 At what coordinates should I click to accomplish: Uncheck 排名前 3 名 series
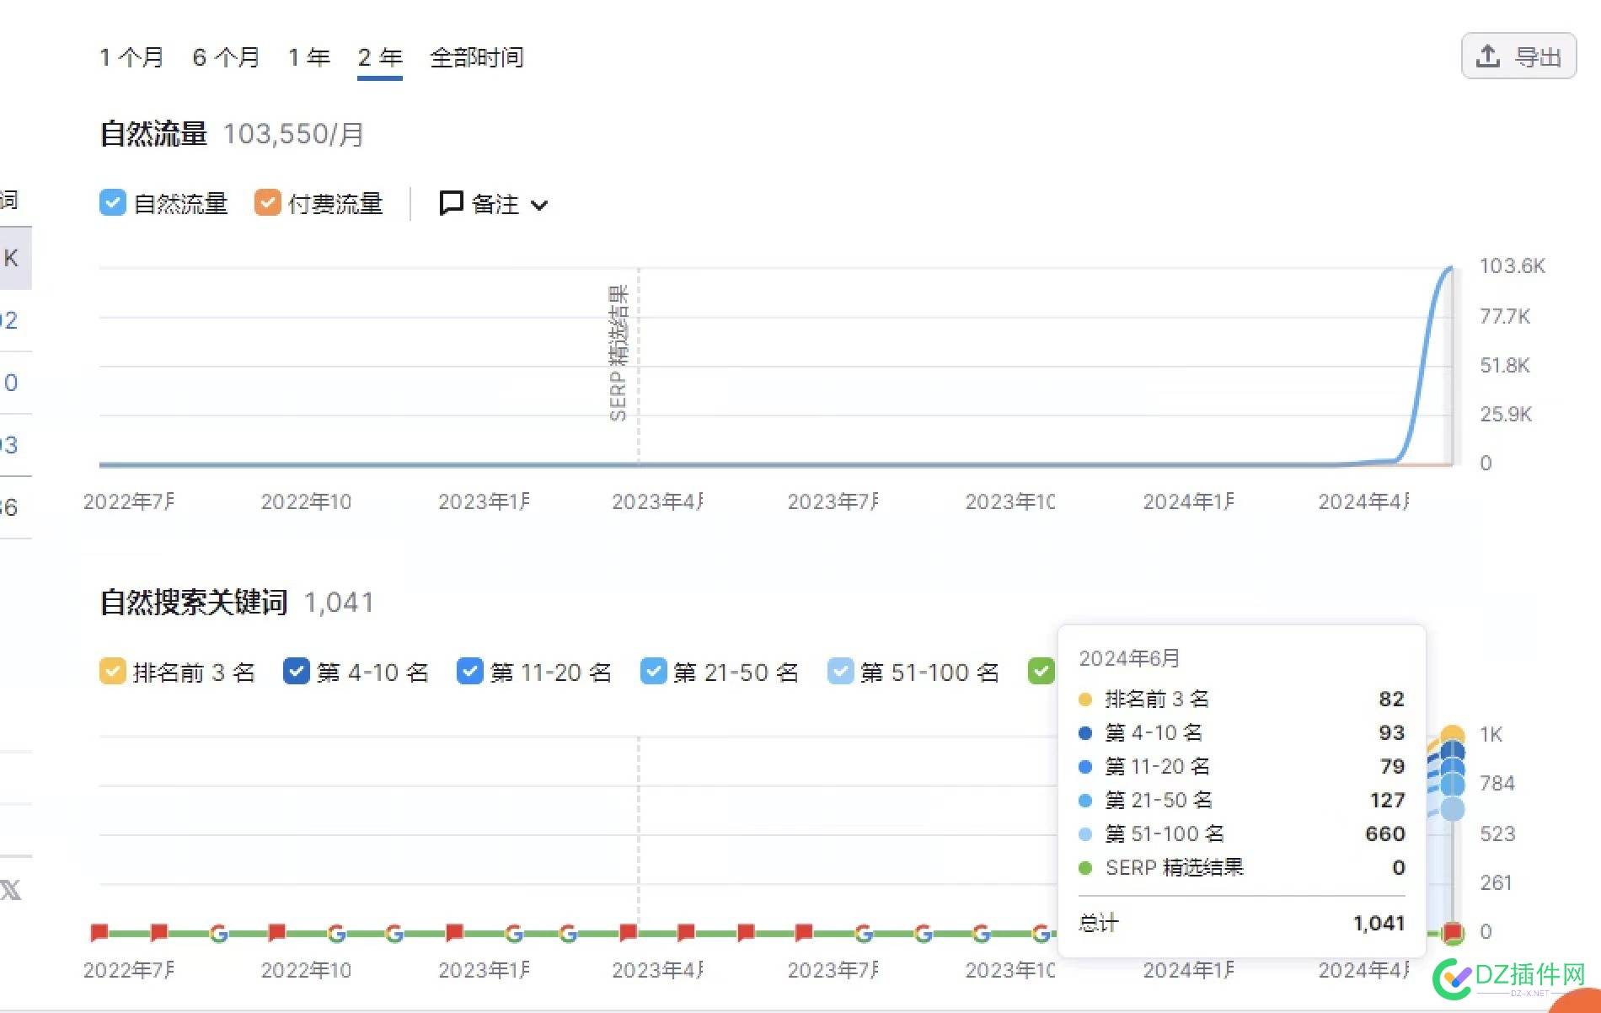pos(113,672)
